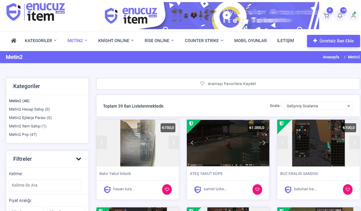361x211 pixels.
Task: Click seller avatar next to hasan tura
Action: tap(107, 189)
